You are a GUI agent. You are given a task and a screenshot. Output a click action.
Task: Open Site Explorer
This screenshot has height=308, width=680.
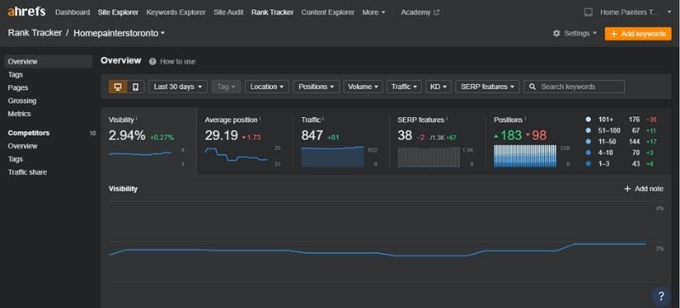(118, 12)
